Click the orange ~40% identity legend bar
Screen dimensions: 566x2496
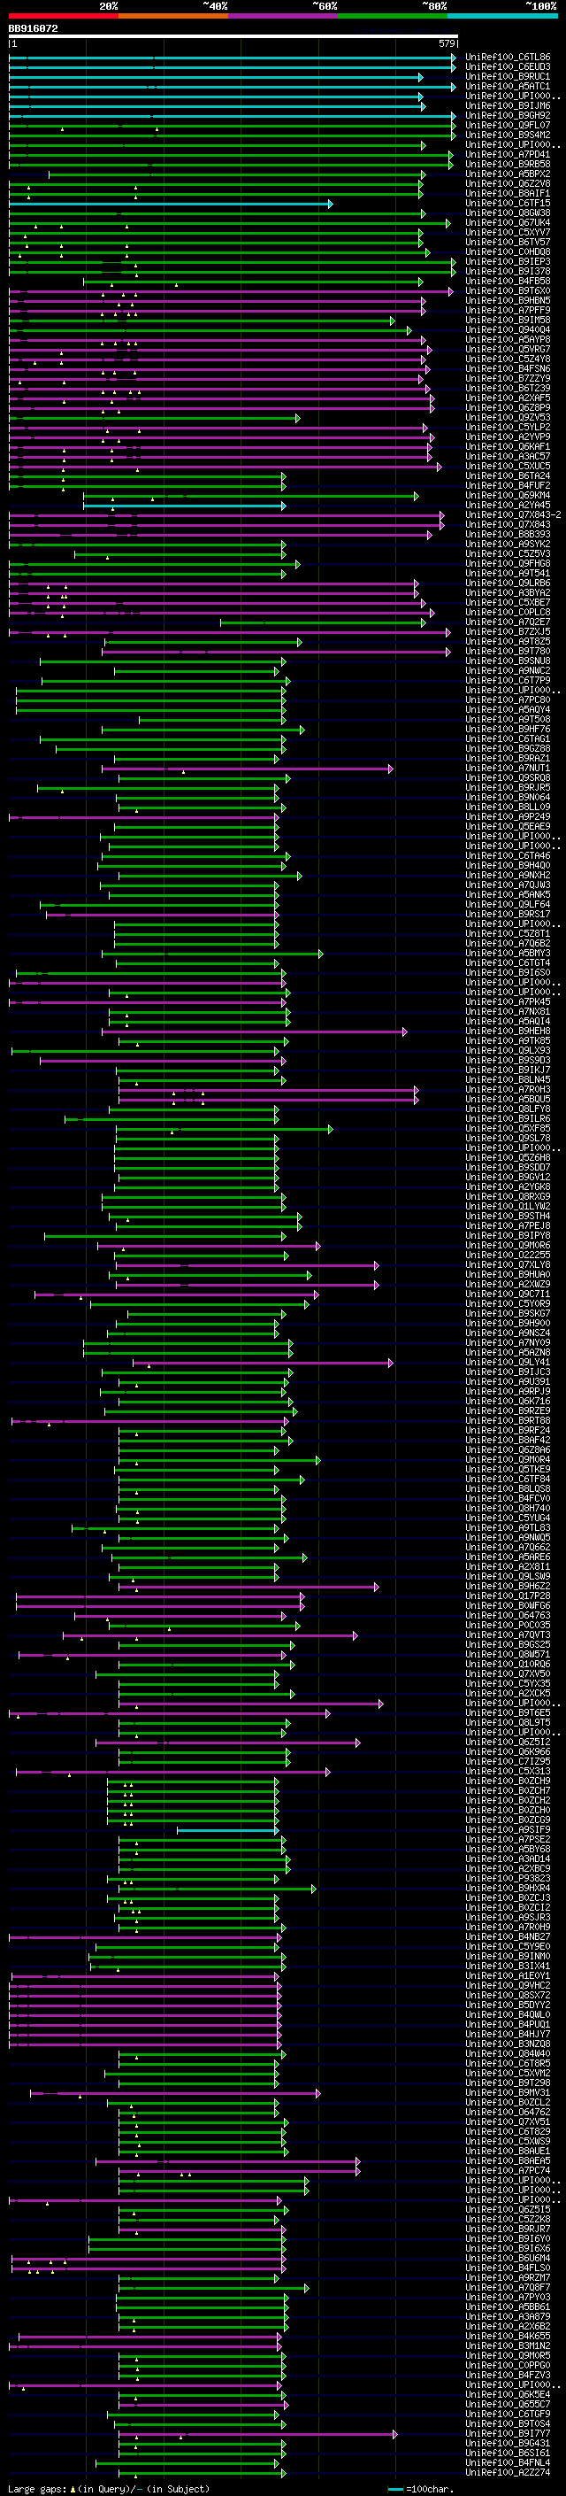173,16
